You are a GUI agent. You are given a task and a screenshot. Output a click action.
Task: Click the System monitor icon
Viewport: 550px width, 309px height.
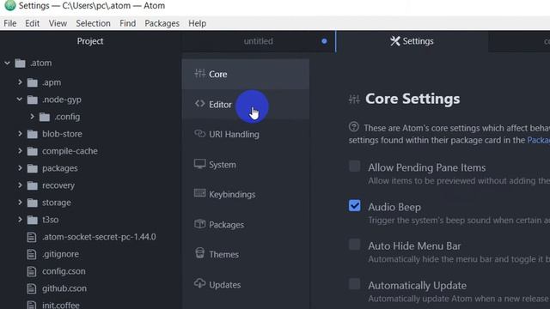click(x=200, y=164)
